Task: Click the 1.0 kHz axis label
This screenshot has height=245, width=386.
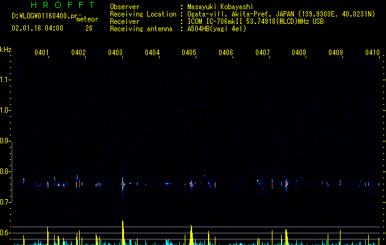Action: coord(5,110)
